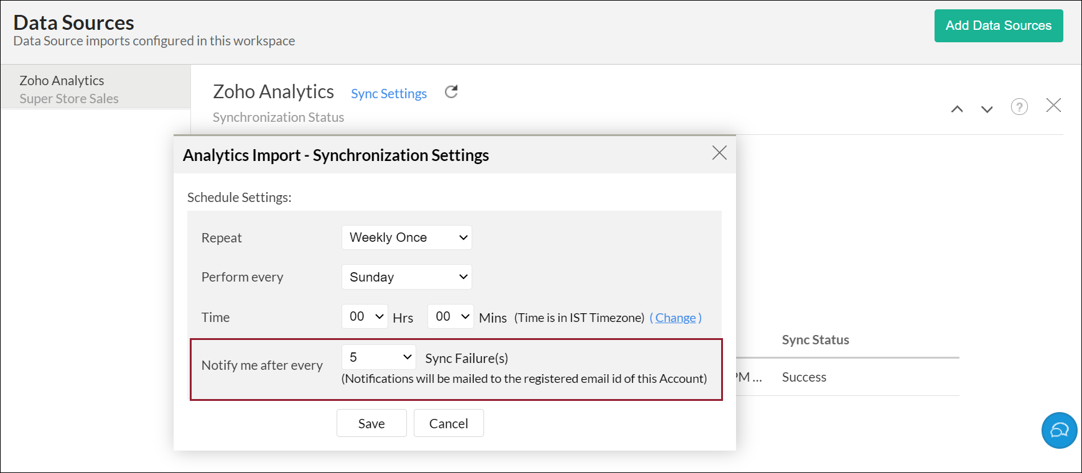The width and height of the screenshot is (1082, 473).
Task: Click the Success sync status entry
Action: [804, 377]
